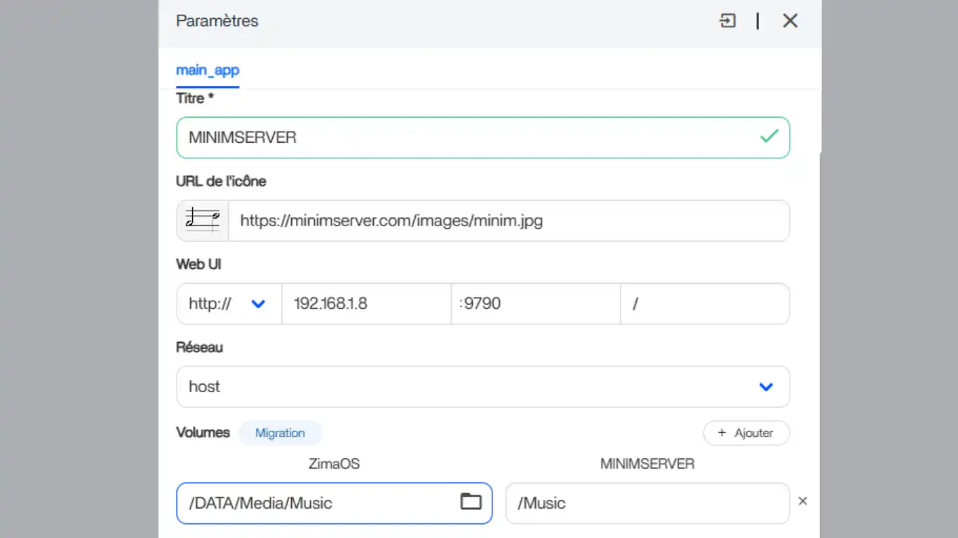Viewport: 958px width, 538px height.
Task: Open the folder browser icon
Action: pyautogui.click(x=471, y=502)
